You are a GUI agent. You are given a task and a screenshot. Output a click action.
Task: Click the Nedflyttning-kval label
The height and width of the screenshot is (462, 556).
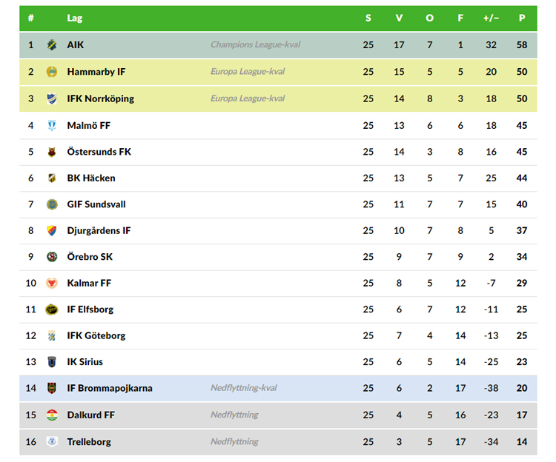point(244,388)
